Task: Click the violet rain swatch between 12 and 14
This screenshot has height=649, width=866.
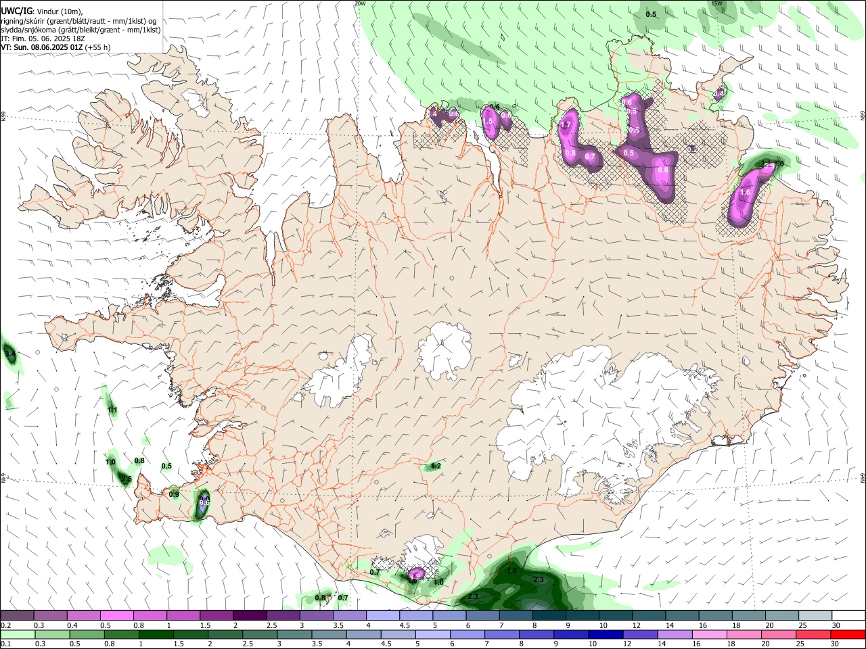Action: [x=641, y=635]
